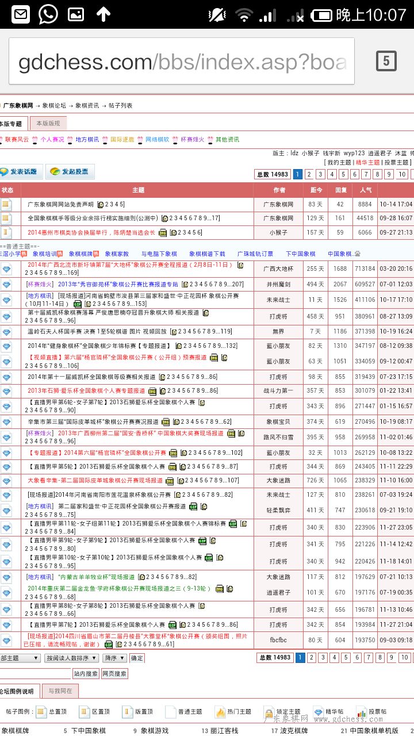The width and height of the screenshot is (414, 736).
Task: Go to page 2 in top pagination
Action: [309, 175]
